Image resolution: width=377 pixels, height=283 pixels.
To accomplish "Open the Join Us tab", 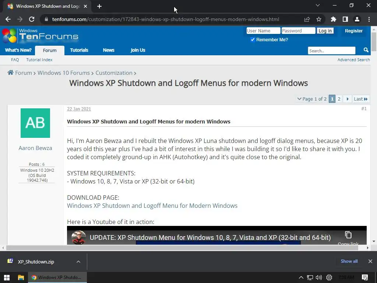I will click(x=138, y=50).
